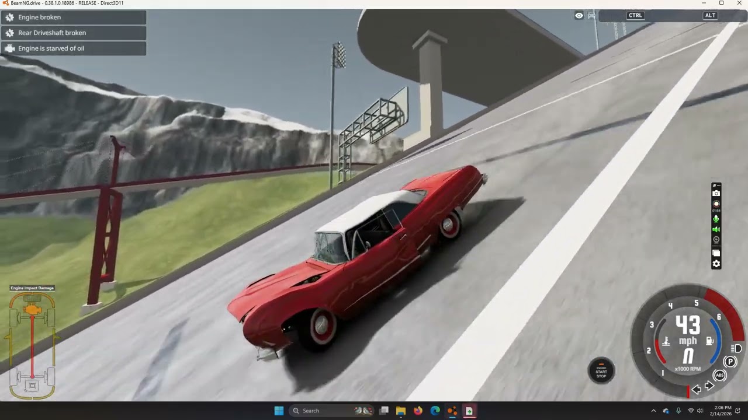Click the gear icon beside "Rear Driveshaft broken"
The width and height of the screenshot is (748, 420).
tap(9, 33)
